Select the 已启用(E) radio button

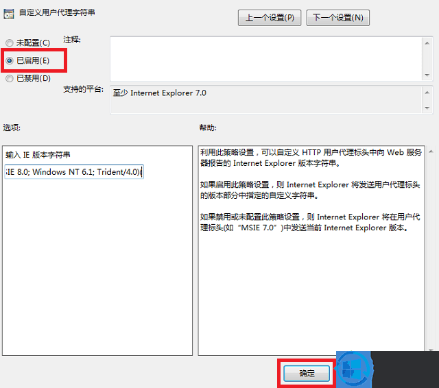click(10, 60)
